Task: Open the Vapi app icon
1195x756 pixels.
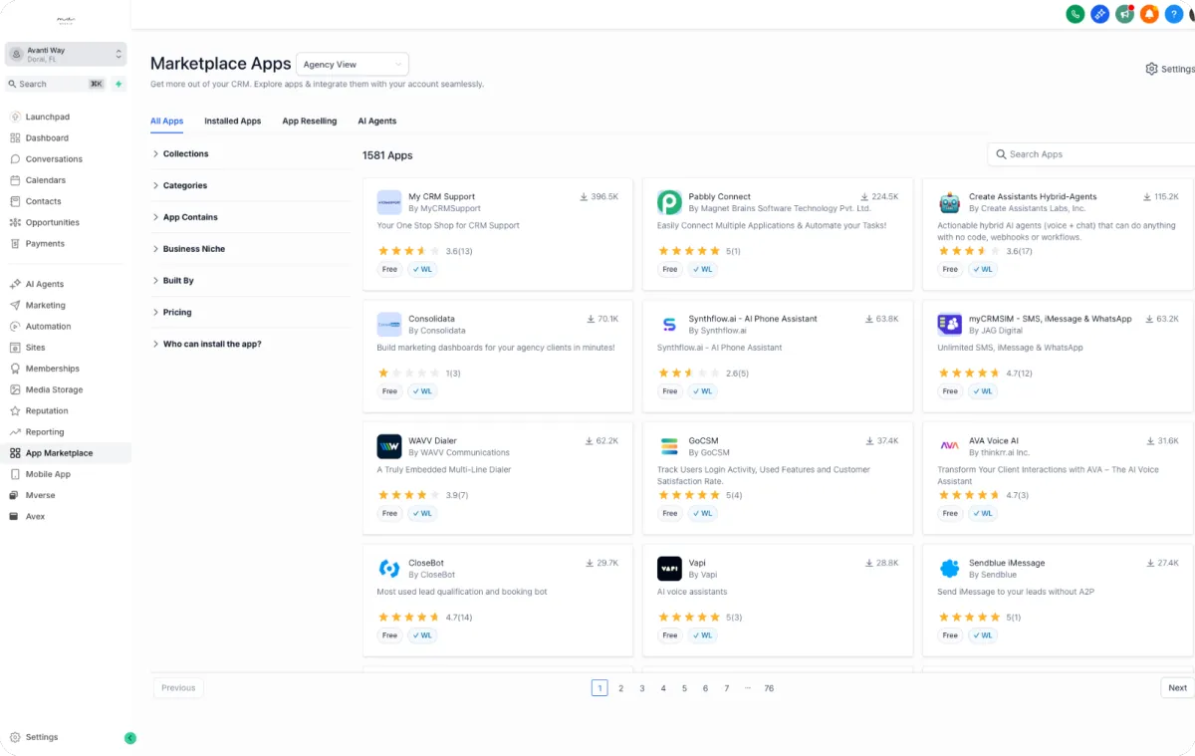Action: pos(669,568)
